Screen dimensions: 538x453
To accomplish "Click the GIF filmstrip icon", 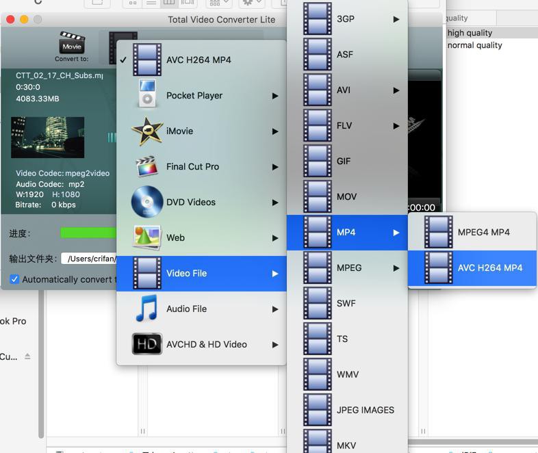I will (318, 161).
